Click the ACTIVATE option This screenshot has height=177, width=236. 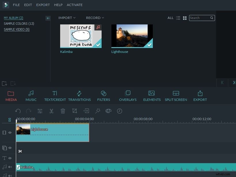75,5
